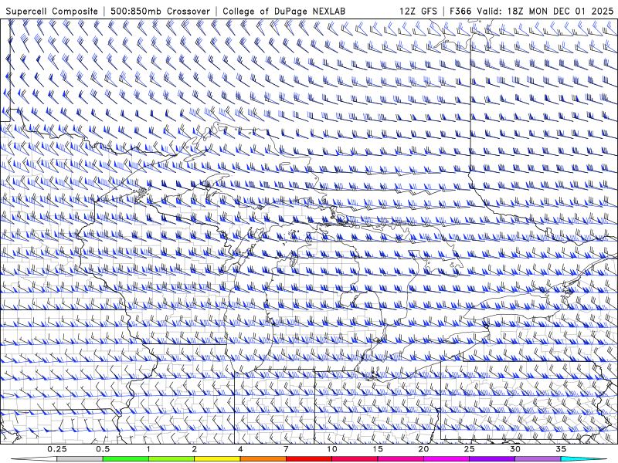Click the 500:850mb Crossover header label

click(x=160, y=11)
